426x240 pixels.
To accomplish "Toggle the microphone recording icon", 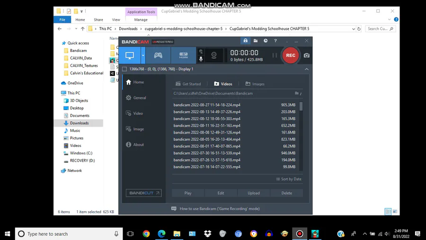I will (x=201, y=59).
